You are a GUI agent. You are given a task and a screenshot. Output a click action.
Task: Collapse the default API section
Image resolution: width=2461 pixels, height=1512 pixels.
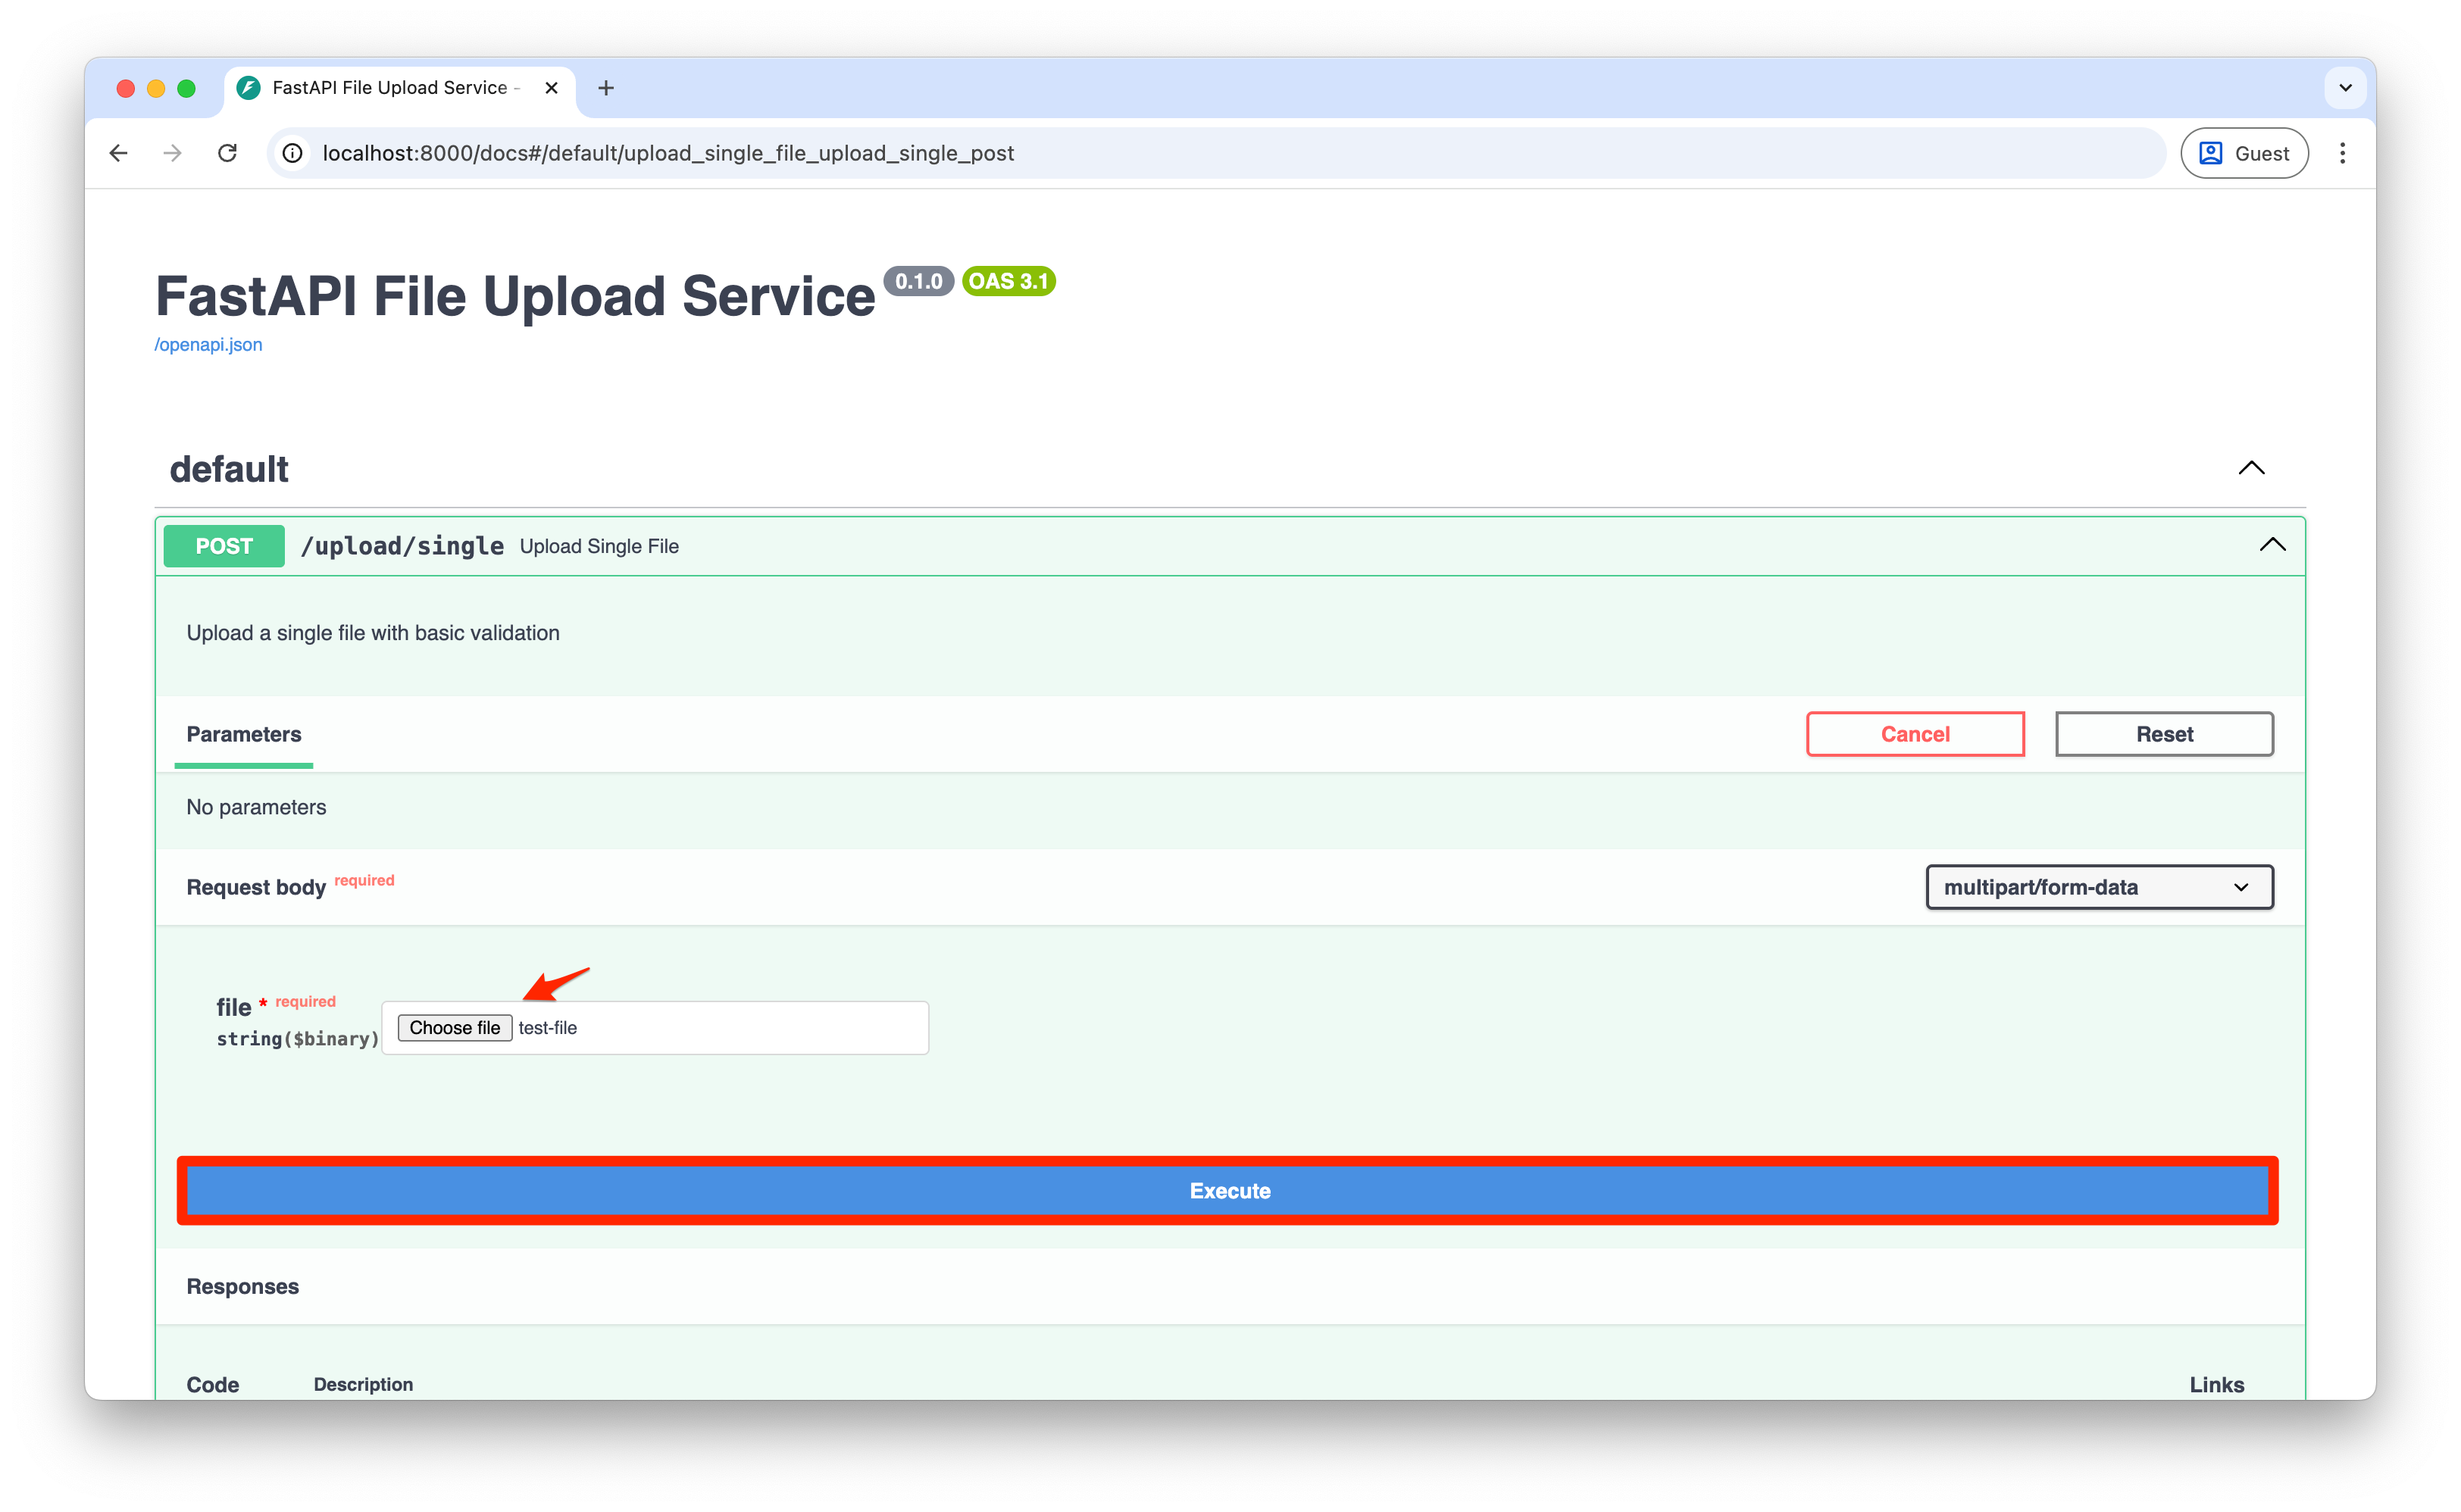coord(2252,468)
